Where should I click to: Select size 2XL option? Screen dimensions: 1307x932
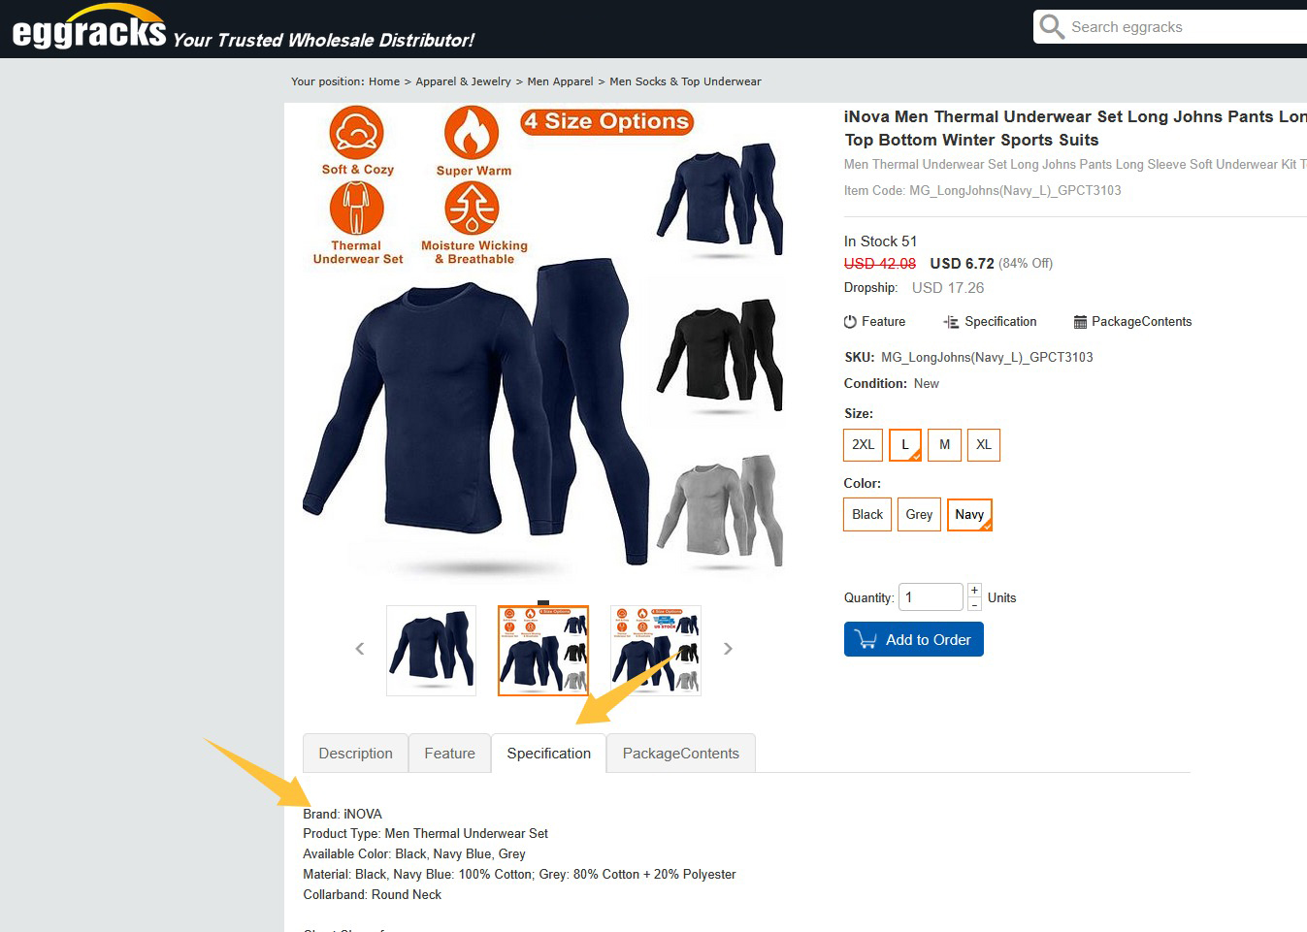pyautogui.click(x=863, y=445)
